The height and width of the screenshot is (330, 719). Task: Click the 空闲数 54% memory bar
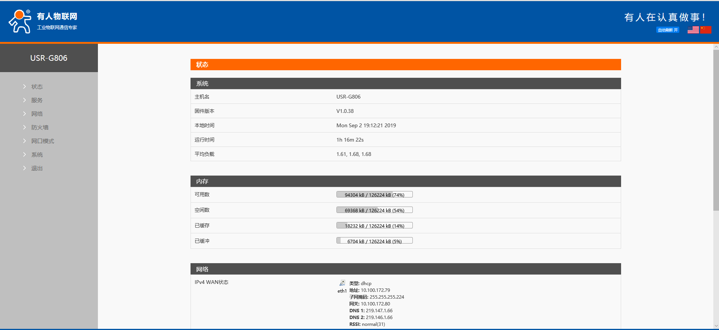tap(374, 210)
